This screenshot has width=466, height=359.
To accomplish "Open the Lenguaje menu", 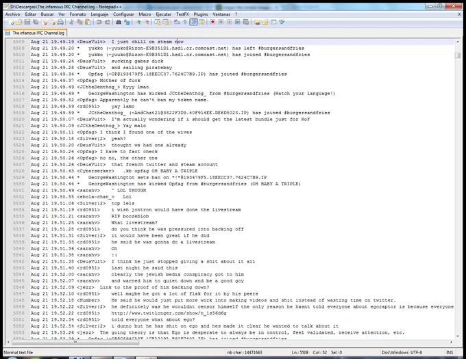I will pyautogui.click(x=99, y=14).
